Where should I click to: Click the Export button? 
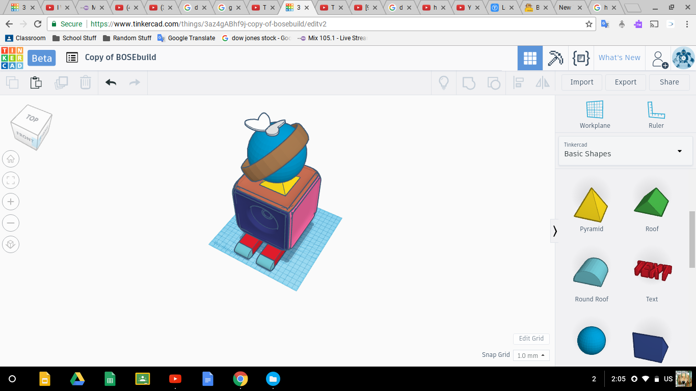pyautogui.click(x=626, y=82)
